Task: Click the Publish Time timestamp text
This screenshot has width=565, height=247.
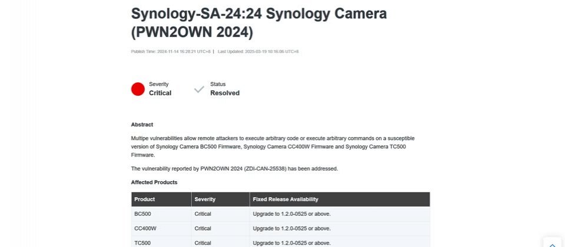Action: pyautogui.click(x=171, y=52)
